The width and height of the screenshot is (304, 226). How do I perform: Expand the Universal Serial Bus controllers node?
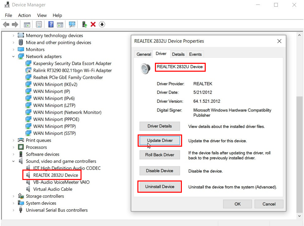pyautogui.click(x=13, y=210)
